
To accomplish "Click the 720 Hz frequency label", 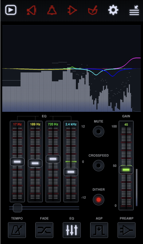I will (x=53, y=124).
